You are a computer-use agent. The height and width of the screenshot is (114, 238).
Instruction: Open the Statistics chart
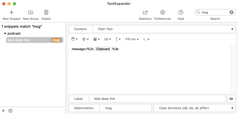[x=145, y=12]
